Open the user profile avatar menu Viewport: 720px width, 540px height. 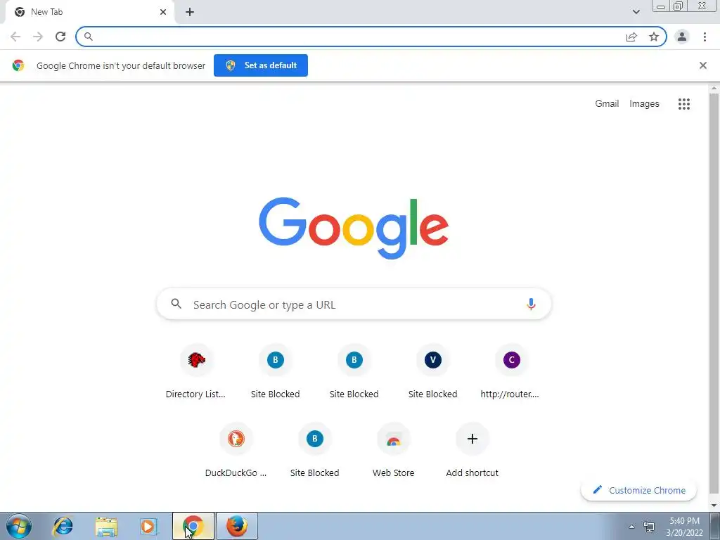682,37
